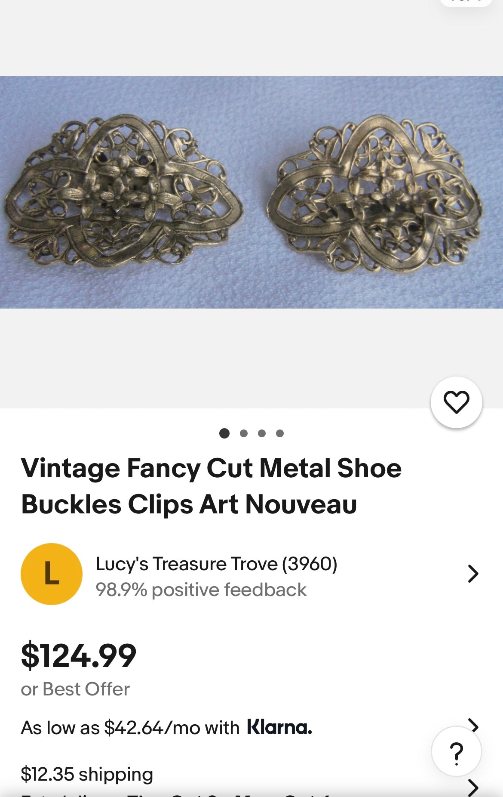Tap the seller avatar letter L
This screenshot has height=797, width=503.
pyautogui.click(x=52, y=574)
